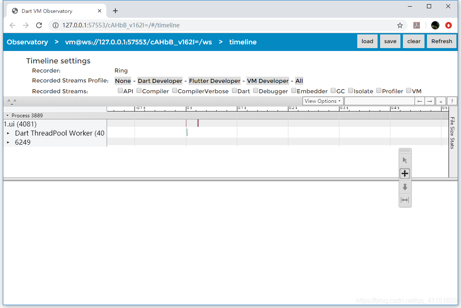Enable the Dart recorded stream

pyautogui.click(x=234, y=90)
